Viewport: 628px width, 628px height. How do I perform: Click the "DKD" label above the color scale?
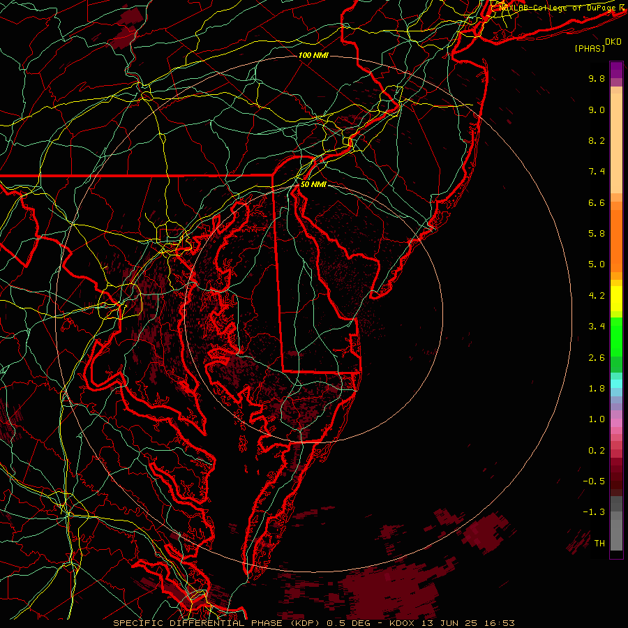(x=613, y=42)
